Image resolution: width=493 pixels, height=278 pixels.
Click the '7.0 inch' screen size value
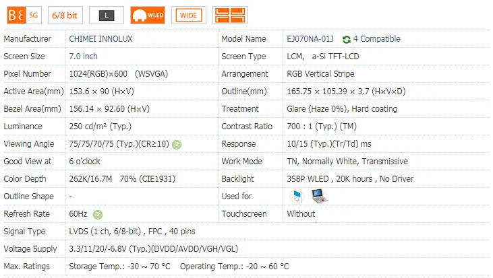[x=84, y=57]
